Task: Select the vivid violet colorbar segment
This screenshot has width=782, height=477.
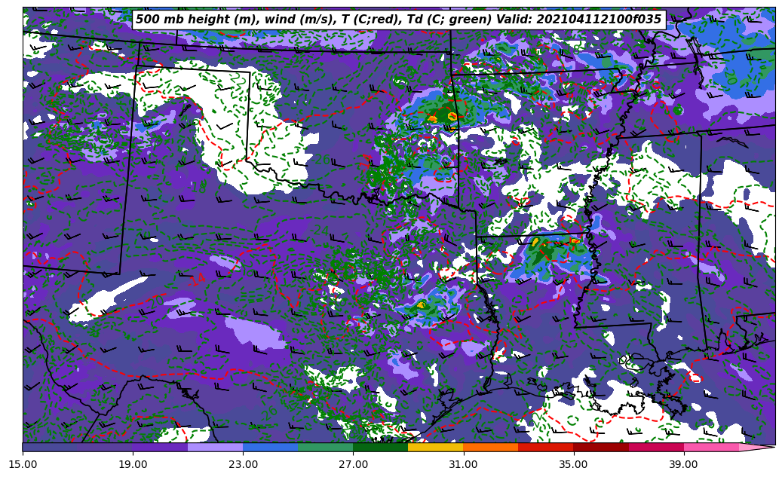Action: click(x=160, y=447)
